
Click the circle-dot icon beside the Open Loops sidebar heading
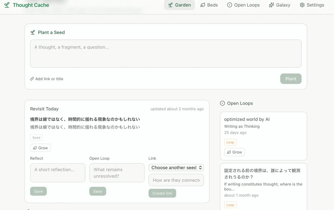click(222, 103)
